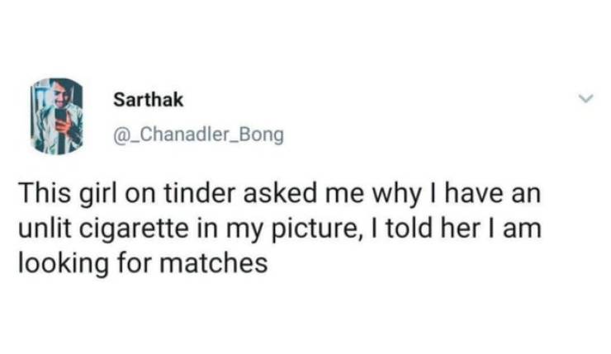Image resolution: width=611 pixels, height=354 pixels.
Task: Click the display name Sarthak
Action: pyautogui.click(x=149, y=101)
